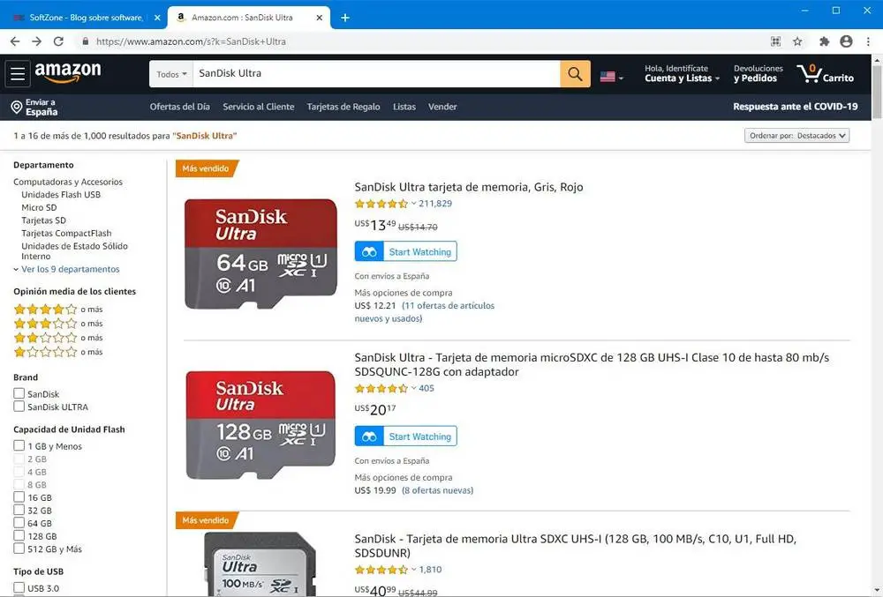Click the QR code icon in address bar
Screen dimensions: 883x597
coord(775,41)
